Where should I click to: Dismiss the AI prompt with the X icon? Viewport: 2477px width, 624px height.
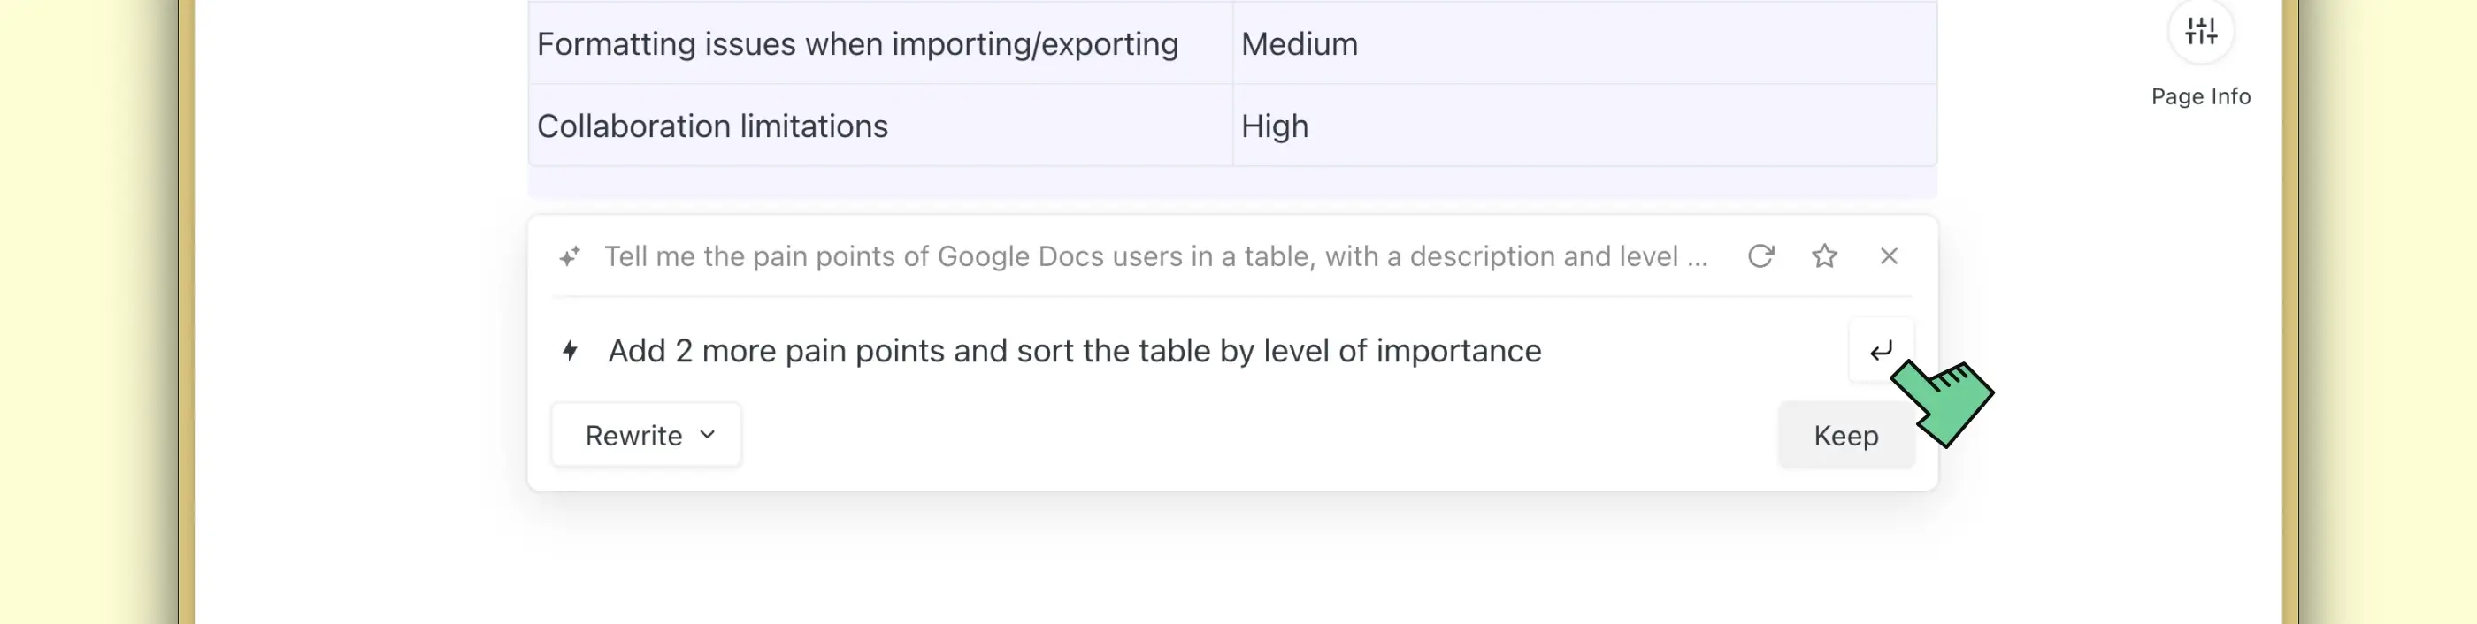pos(1889,256)
